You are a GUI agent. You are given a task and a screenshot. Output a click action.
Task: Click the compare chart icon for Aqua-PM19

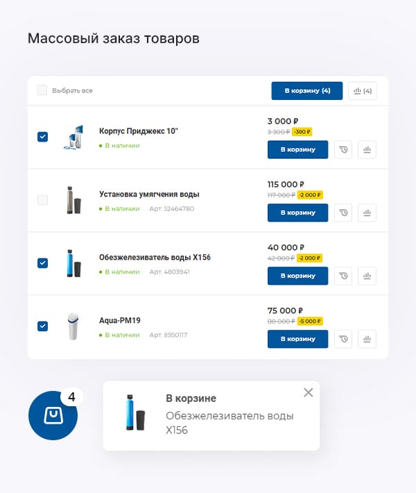point(367,339)
